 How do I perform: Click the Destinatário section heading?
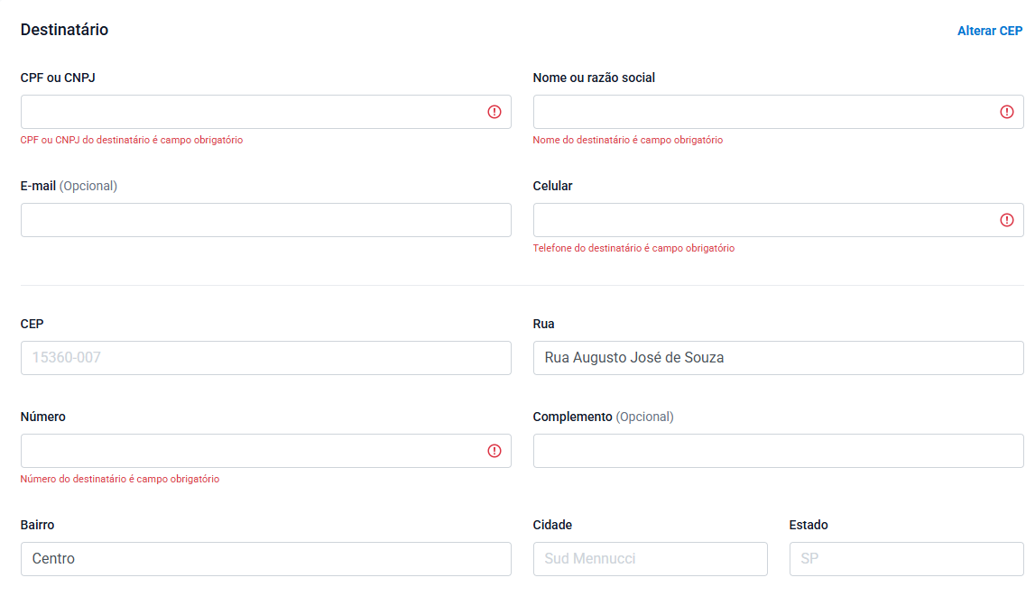pyautogui.click(x=64, y=30)
